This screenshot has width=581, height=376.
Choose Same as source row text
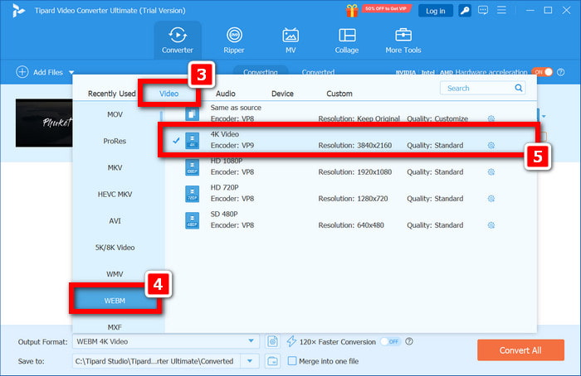[x=236, y=108]
